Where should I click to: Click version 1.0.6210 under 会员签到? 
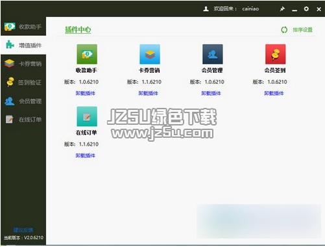pyautogui.click(x=277, y=82)
